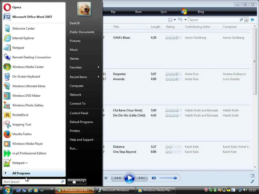Launch RocketDock
Screen dimensions: 259x194
tap(34, 115)
